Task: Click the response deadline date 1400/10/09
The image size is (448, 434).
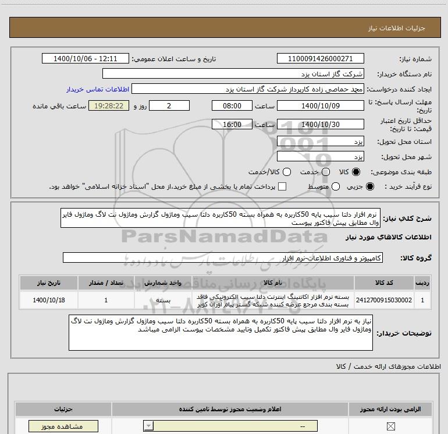Action: (320, 105)
